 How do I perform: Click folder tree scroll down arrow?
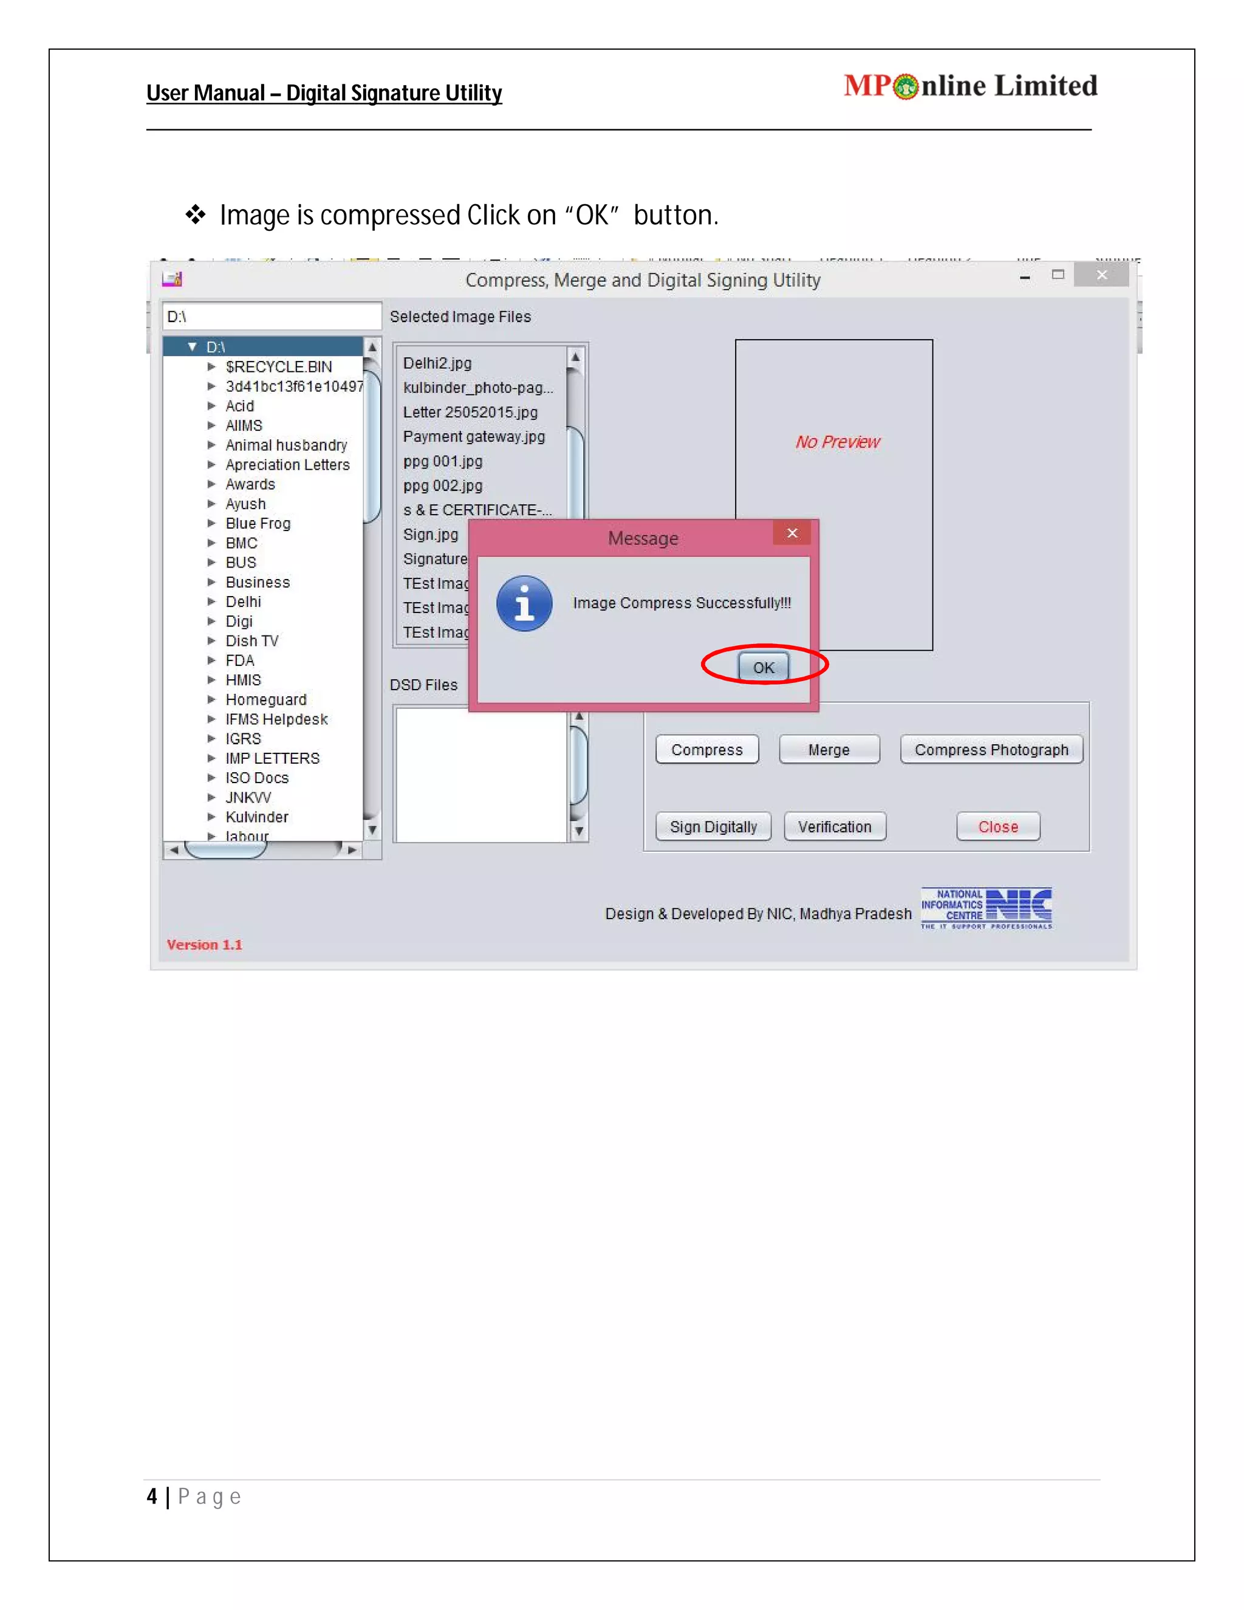(372, 830)
